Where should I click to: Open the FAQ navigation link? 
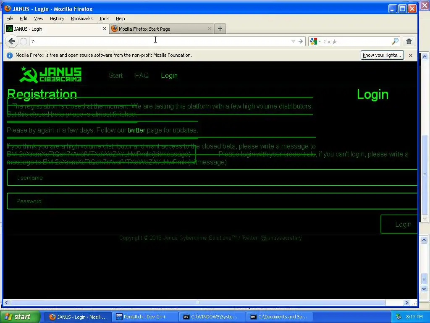(x=142, y=76)
